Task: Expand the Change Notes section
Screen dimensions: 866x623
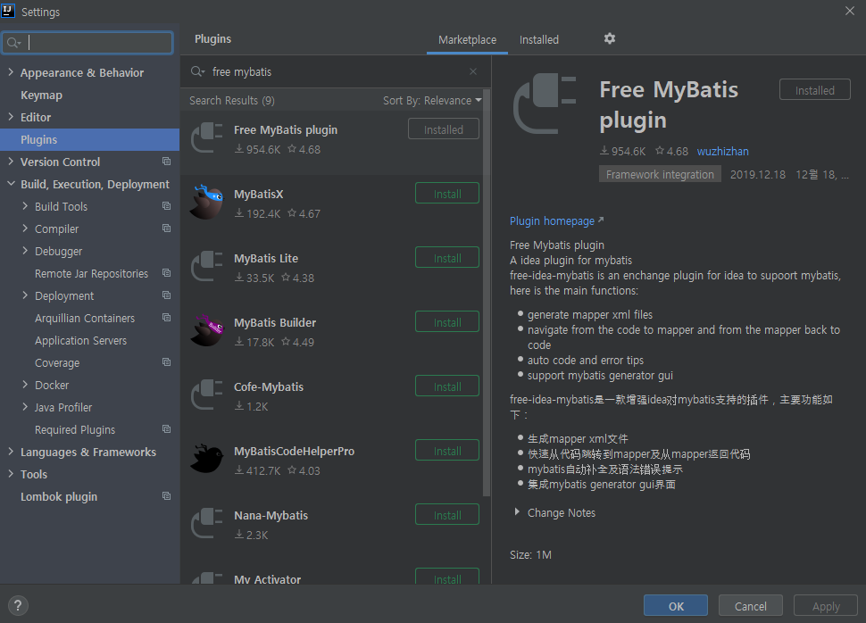Action: coord(517,512)
